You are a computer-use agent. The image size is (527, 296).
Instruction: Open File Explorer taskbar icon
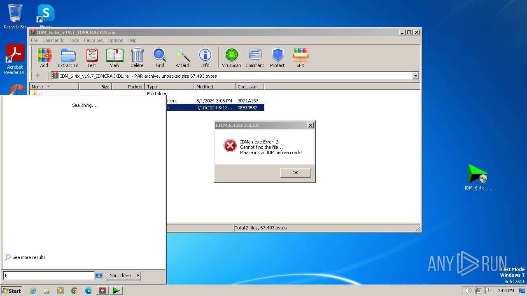47,291
